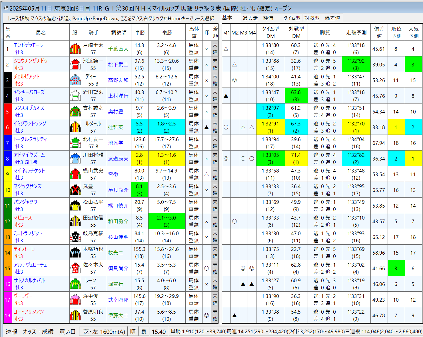Click black triangle mark in 印 for イミグラントソング
Viewport: 423px width, 337px height.
click(x=207, y=127)
